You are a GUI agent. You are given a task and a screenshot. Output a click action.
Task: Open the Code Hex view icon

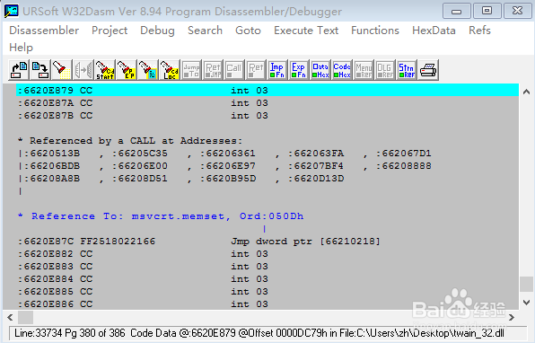tap(342, 70)
